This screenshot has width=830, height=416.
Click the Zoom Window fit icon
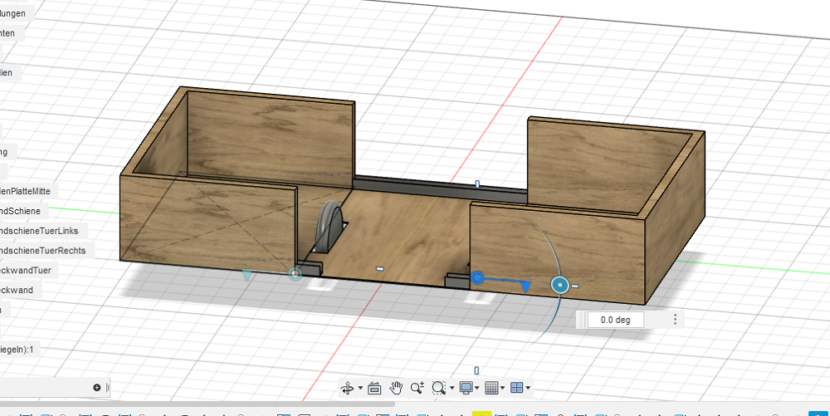pyautogui.click(x=439, y=388)
